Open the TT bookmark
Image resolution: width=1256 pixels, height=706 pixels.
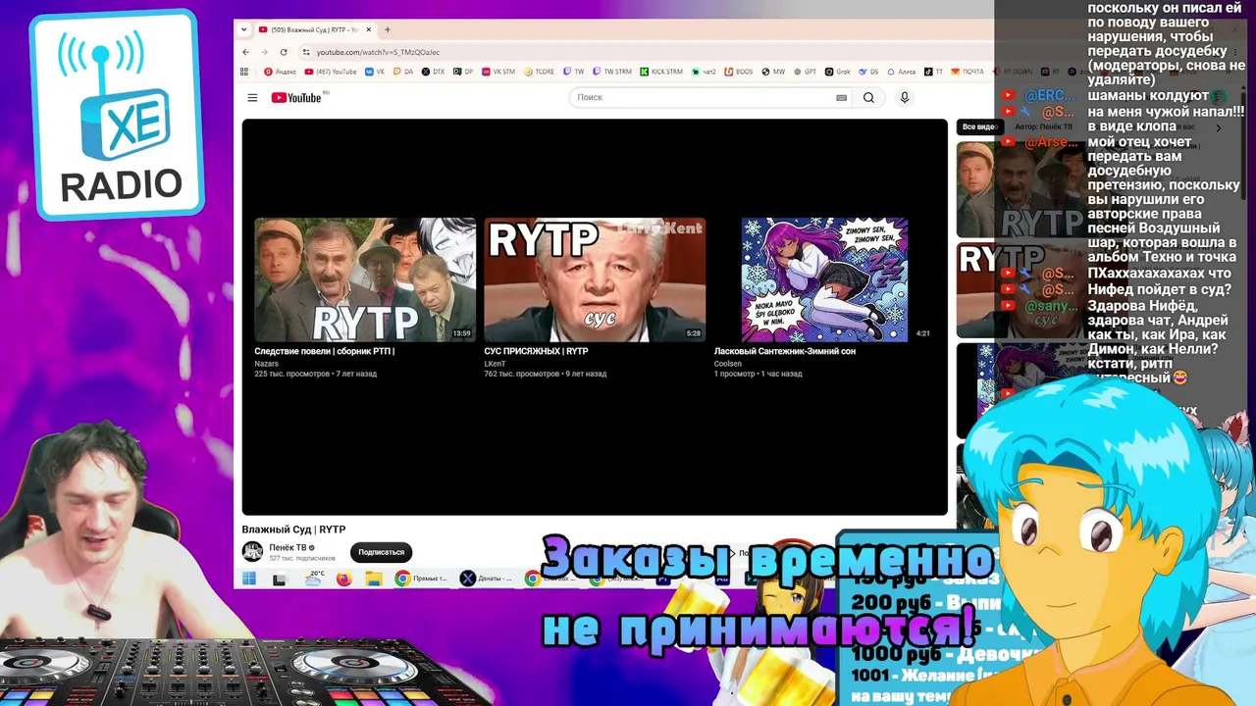[x=933, y=72]
